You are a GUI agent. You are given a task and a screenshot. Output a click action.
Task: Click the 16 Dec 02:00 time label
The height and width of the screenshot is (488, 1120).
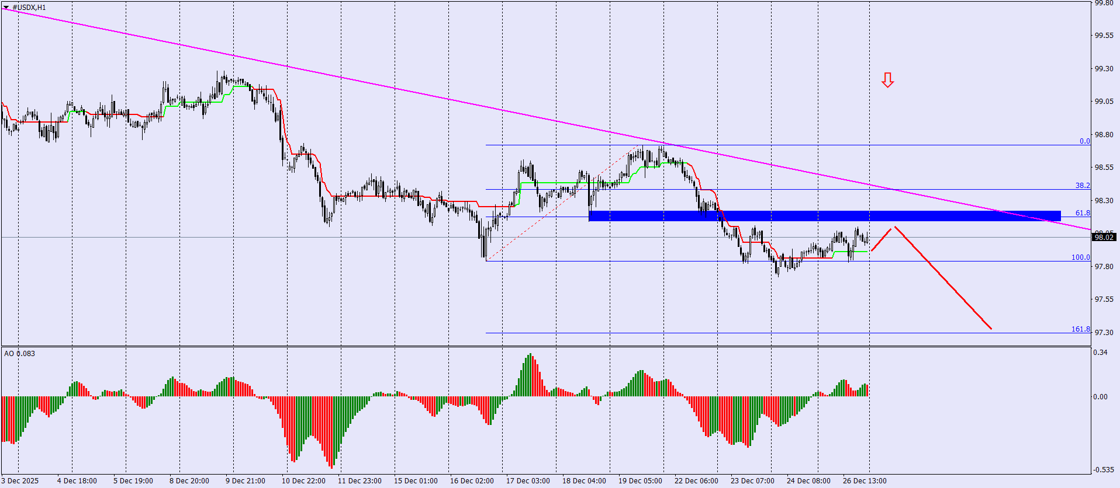pos(472,481)
